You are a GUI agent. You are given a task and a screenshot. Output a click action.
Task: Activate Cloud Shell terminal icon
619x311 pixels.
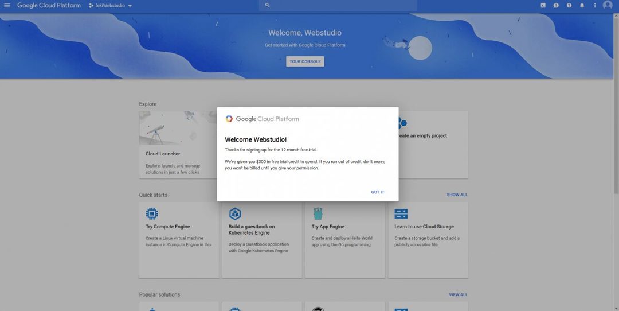point(543,6)
